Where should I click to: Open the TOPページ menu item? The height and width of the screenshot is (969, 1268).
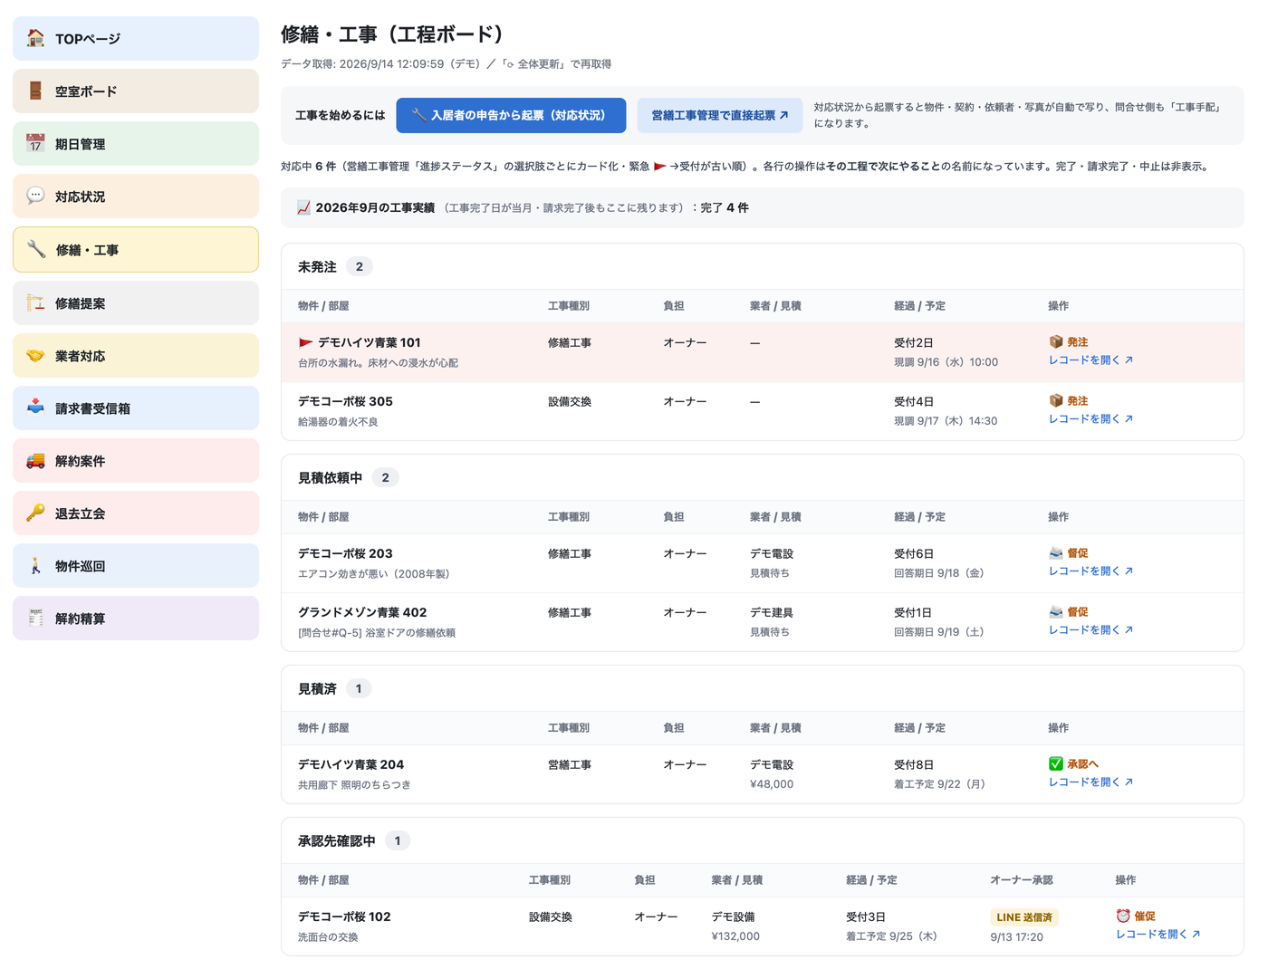136,38
